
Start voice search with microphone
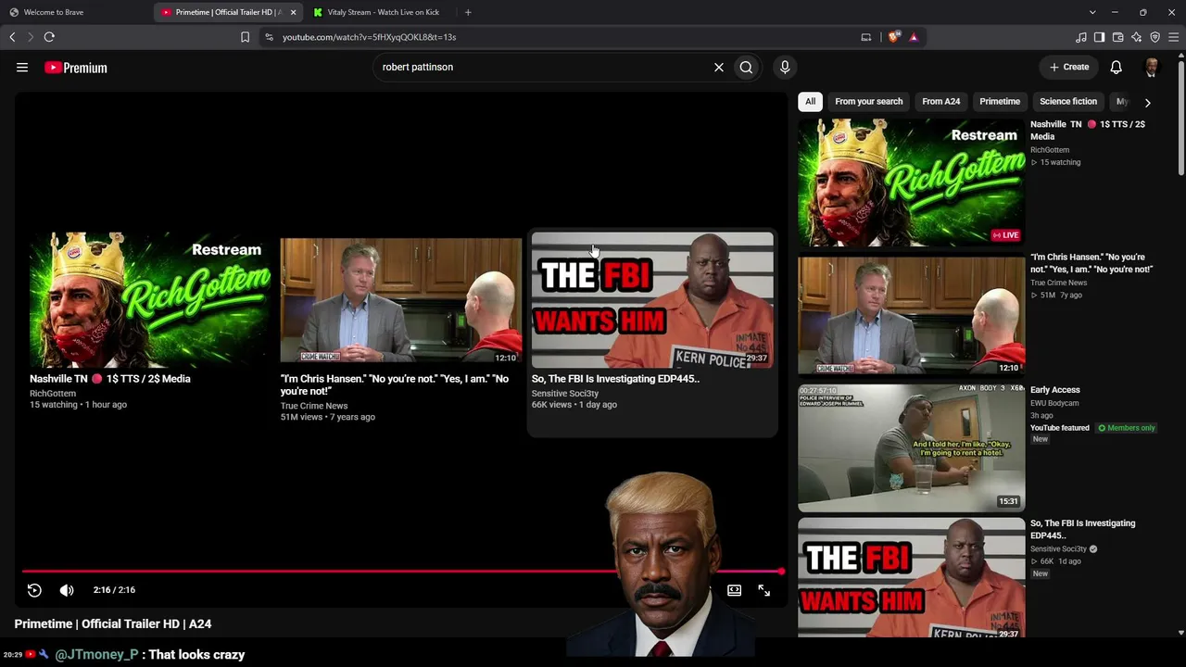[785, 67]
